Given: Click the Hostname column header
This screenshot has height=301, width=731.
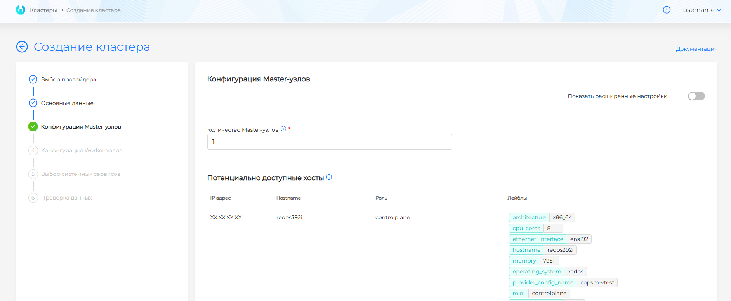Looking at the screenshot, I should coord(288,198).
